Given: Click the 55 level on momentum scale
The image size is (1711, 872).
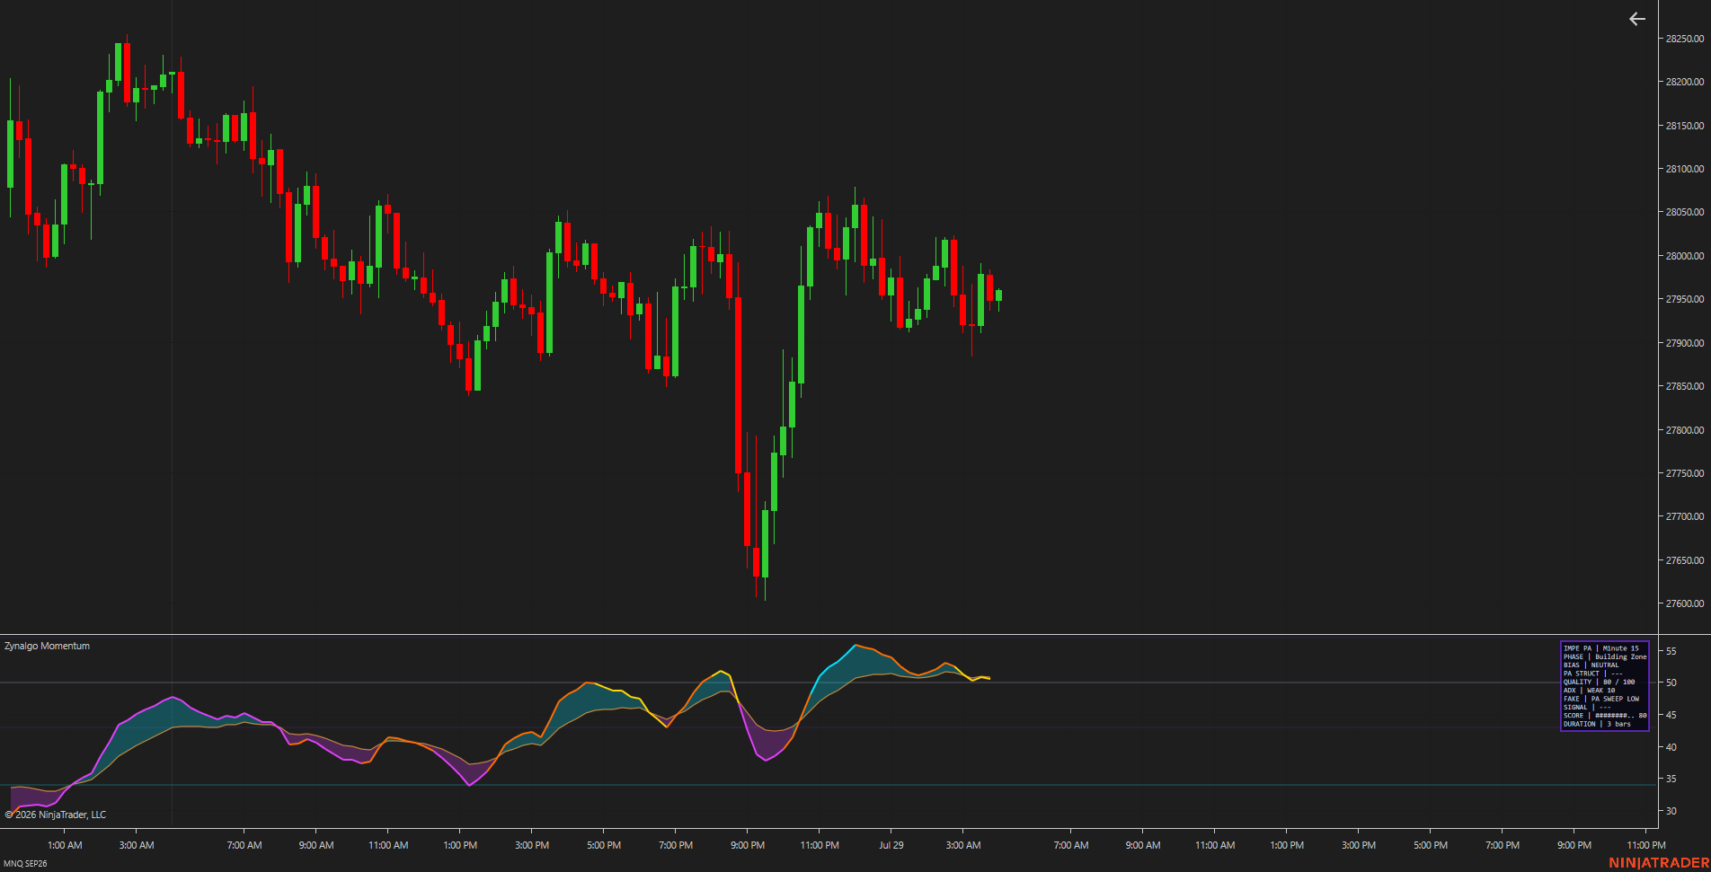Looking at the screenshot, I should click(1671, 651).
